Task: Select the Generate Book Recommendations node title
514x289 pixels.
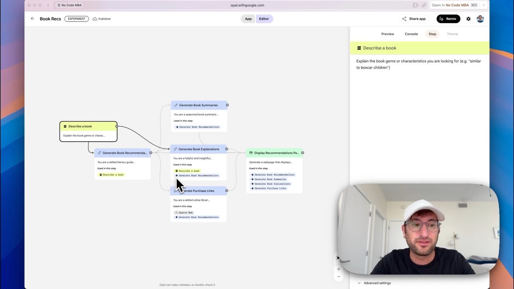Action: click(x=125, y=153)
